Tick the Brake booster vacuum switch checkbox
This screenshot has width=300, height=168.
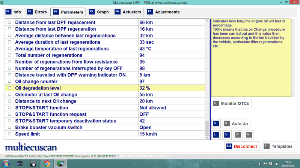(x=9, y=127)
